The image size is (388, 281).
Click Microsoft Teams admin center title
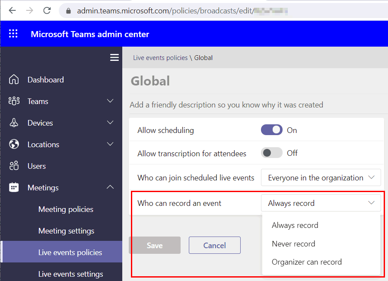tap(90, 34)
